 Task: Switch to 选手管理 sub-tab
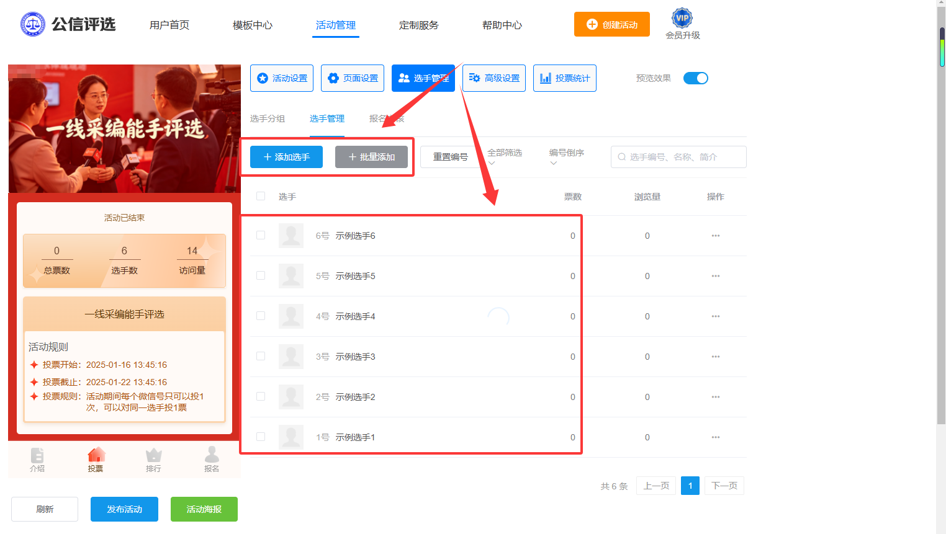pos(327,118)
